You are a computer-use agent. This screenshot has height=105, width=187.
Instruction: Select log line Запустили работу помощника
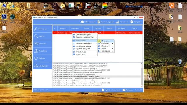point(74,74)
